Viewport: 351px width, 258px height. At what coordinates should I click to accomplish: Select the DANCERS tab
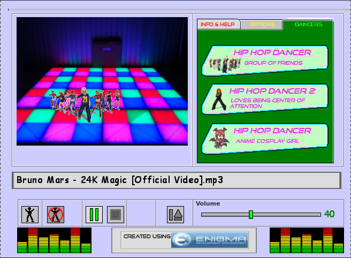(308, 25)
